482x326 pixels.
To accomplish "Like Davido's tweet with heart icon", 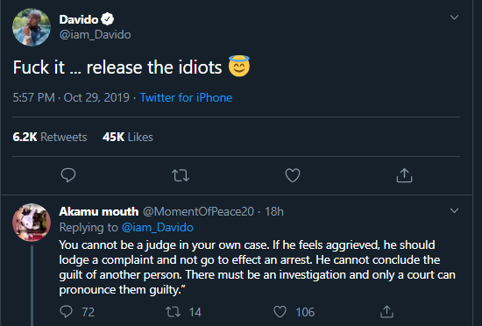I will coord(293,175).
